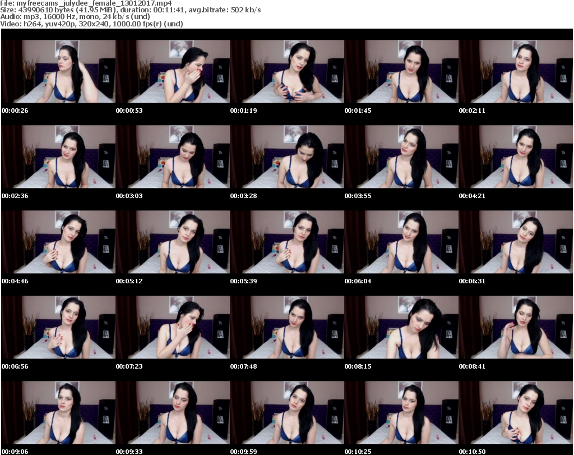Click the 00:07:23 timestamp label

point(129,366)
